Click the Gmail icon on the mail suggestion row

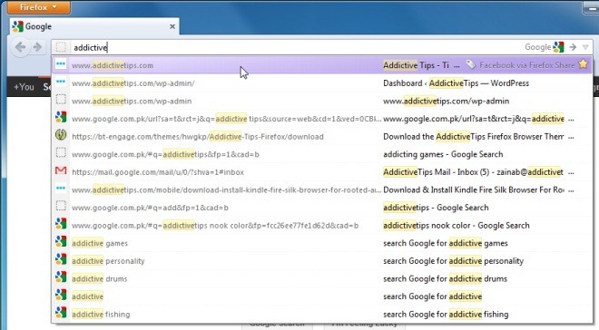[61, 170]
